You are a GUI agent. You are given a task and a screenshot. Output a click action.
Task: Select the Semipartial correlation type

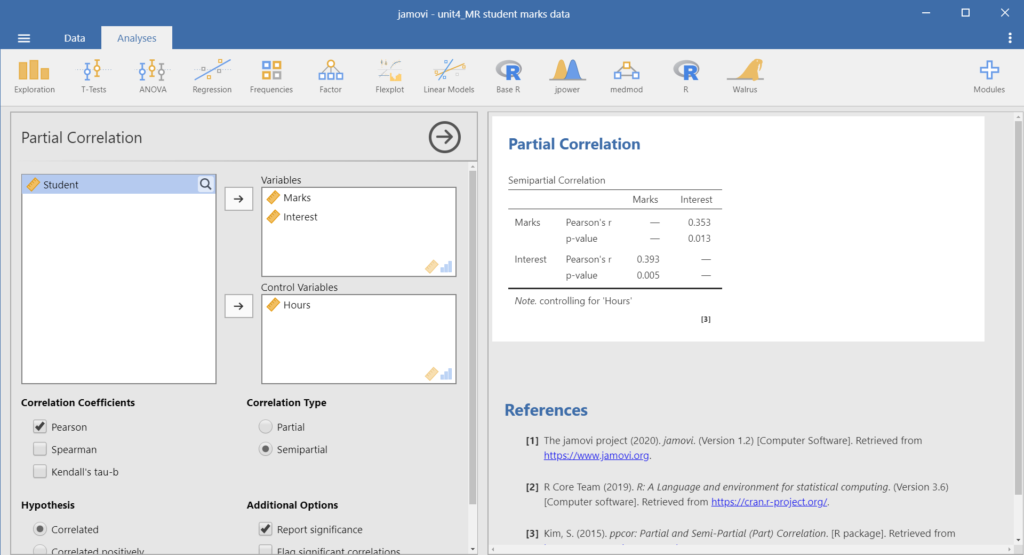(266, 449)
